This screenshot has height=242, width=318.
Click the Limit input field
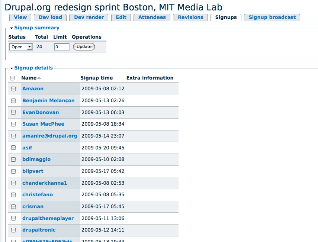(62, 47)
